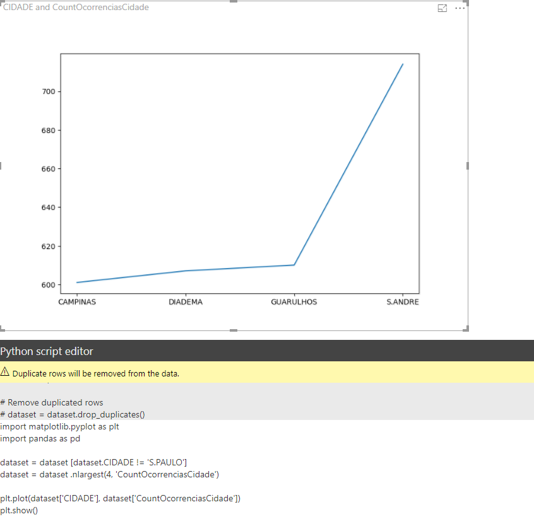Click the import matplotlib.pyplot code line
Screen dimensions: 534x524
(59, 426)
